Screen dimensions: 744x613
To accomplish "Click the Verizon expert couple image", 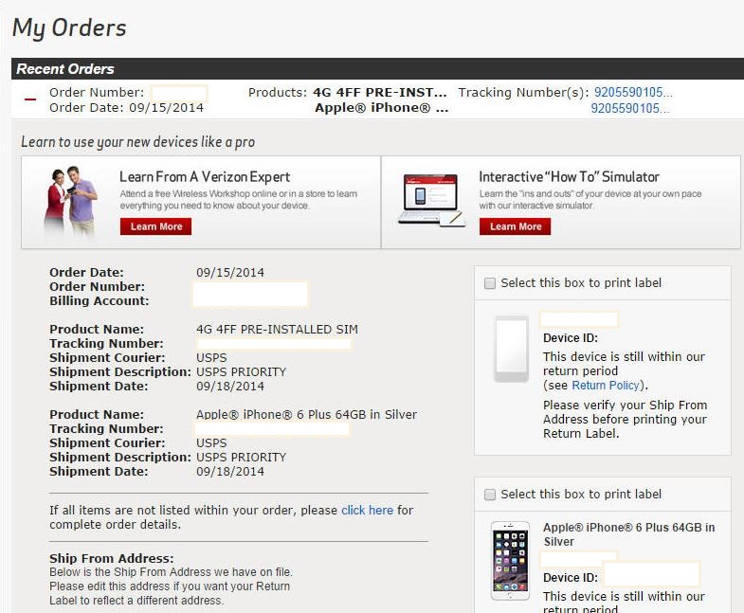I will click(x=71, y=201).
